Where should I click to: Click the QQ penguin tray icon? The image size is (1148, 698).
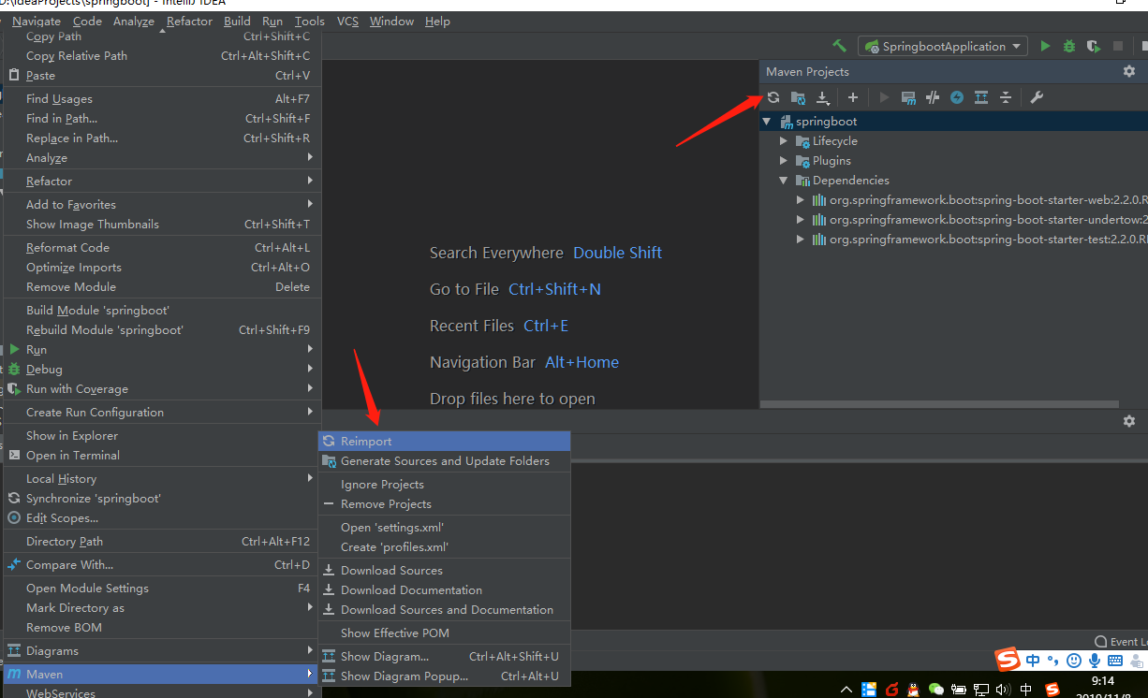(x=913, y=690)
